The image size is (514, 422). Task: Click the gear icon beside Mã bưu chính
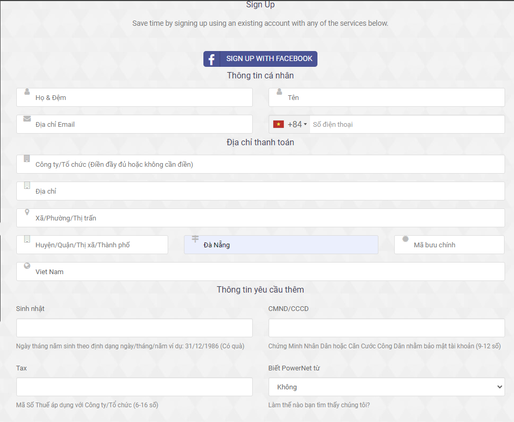tap(405, 239)
